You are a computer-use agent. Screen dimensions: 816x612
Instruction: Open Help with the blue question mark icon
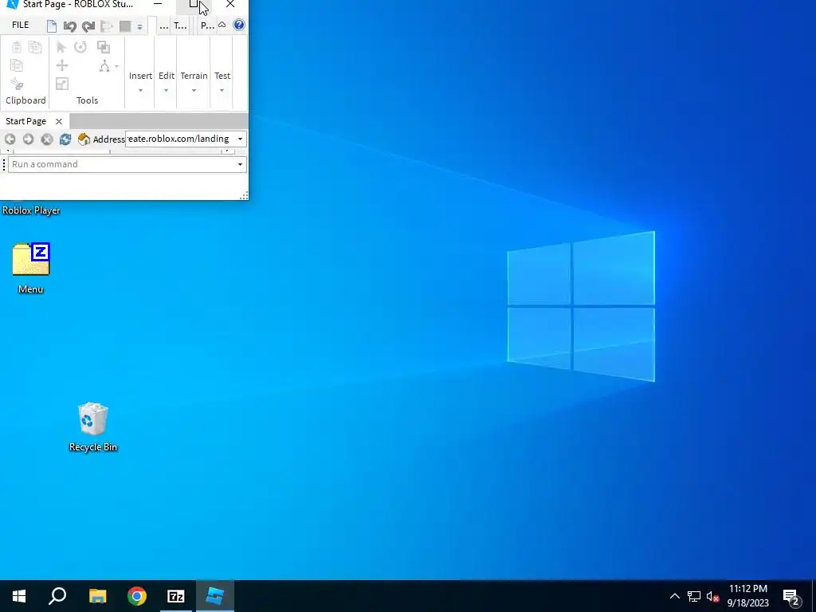pos(239,25)
